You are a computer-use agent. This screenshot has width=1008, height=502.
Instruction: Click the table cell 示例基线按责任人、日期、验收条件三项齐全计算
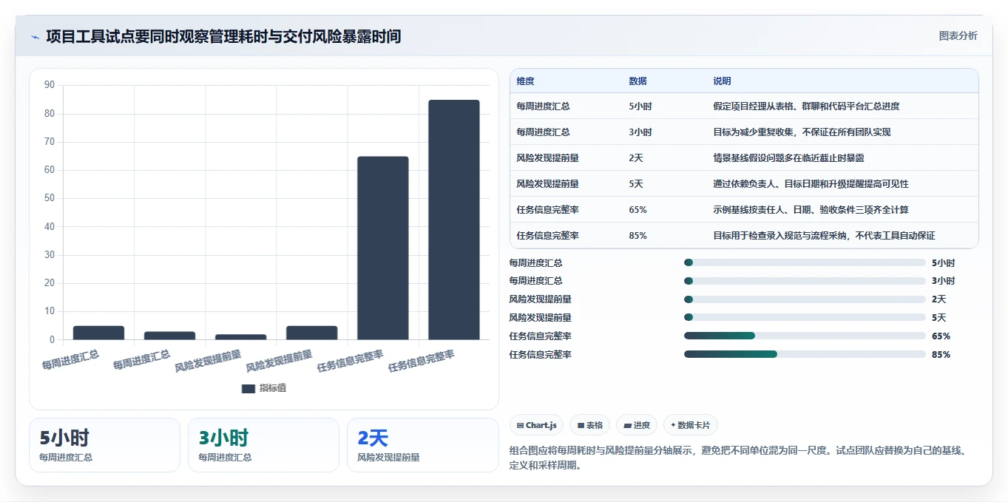[x=811, y=210]
